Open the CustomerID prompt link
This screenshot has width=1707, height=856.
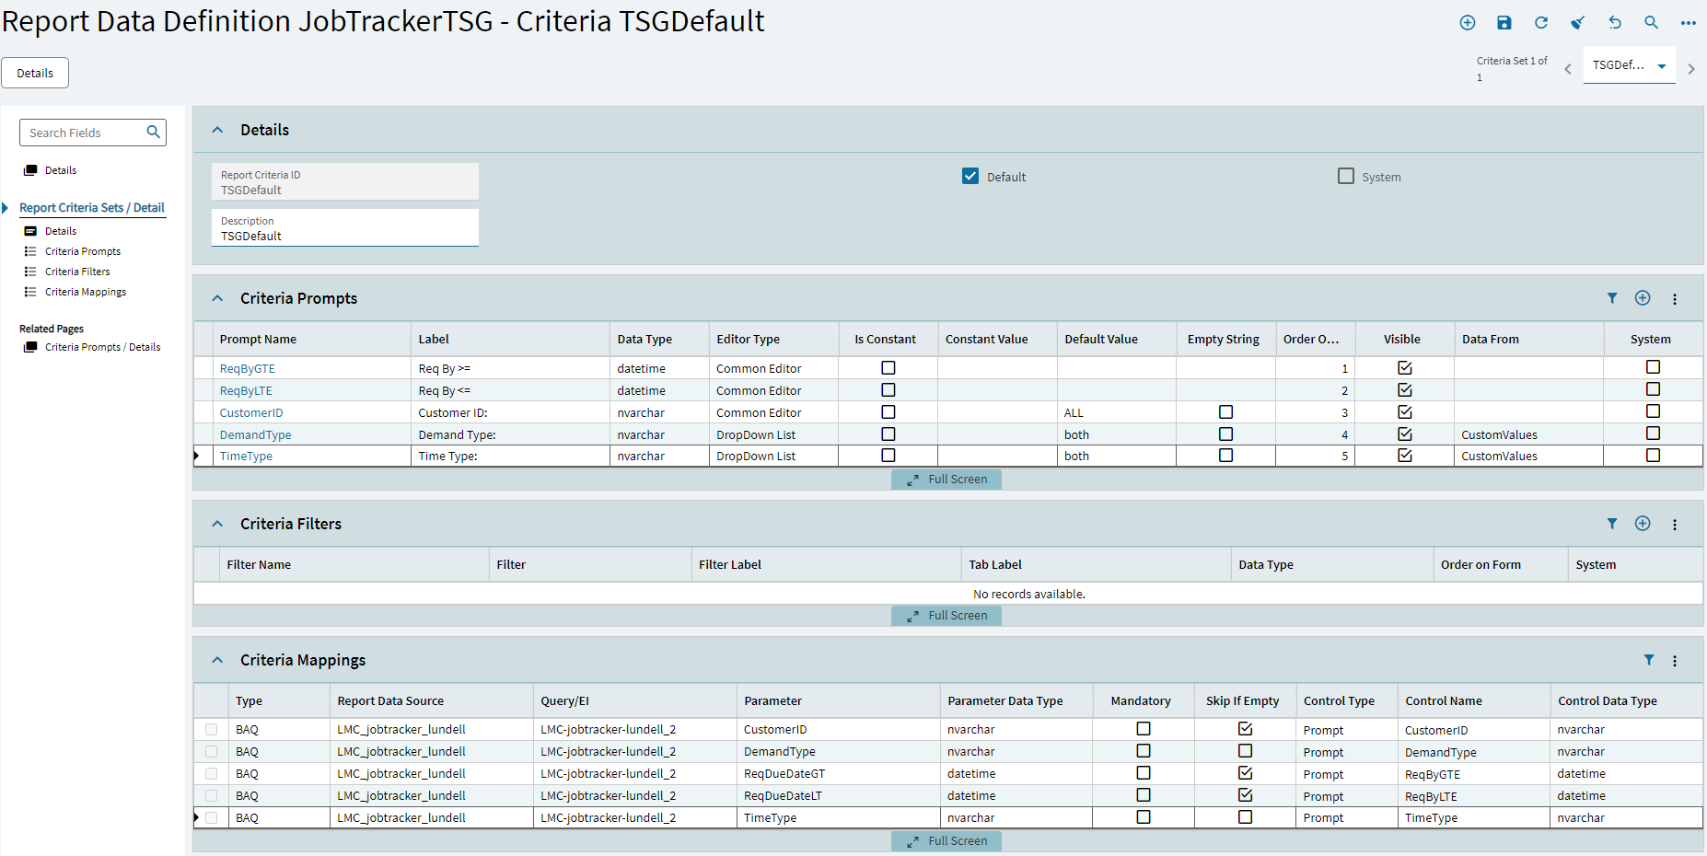tap(251, 412)
